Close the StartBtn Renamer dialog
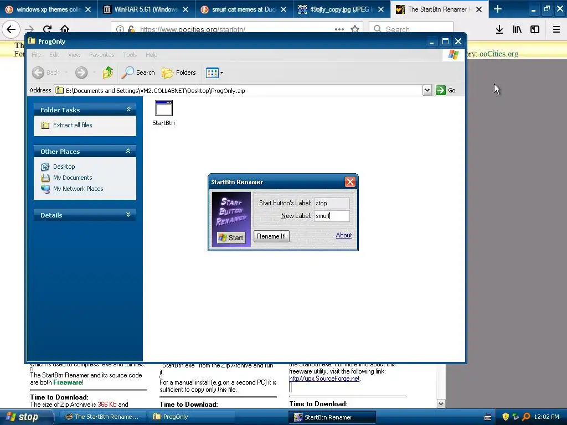The height and width of the screenshot is (425, 567). coord(350,182)
